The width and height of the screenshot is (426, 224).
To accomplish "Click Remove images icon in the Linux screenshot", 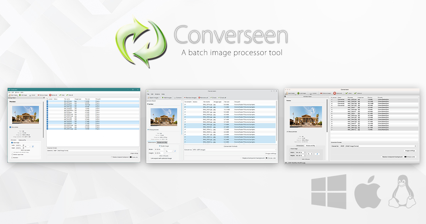I will 185,98.
